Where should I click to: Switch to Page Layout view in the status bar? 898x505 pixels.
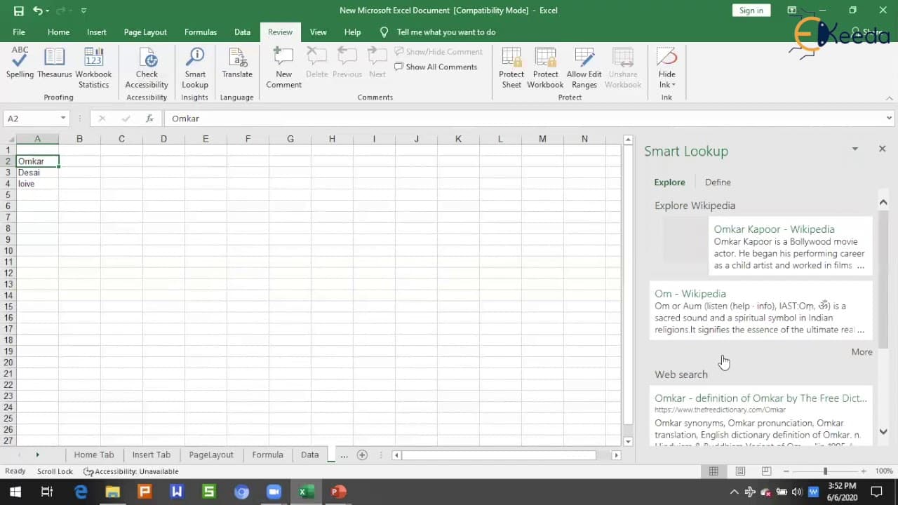point(740,471)
